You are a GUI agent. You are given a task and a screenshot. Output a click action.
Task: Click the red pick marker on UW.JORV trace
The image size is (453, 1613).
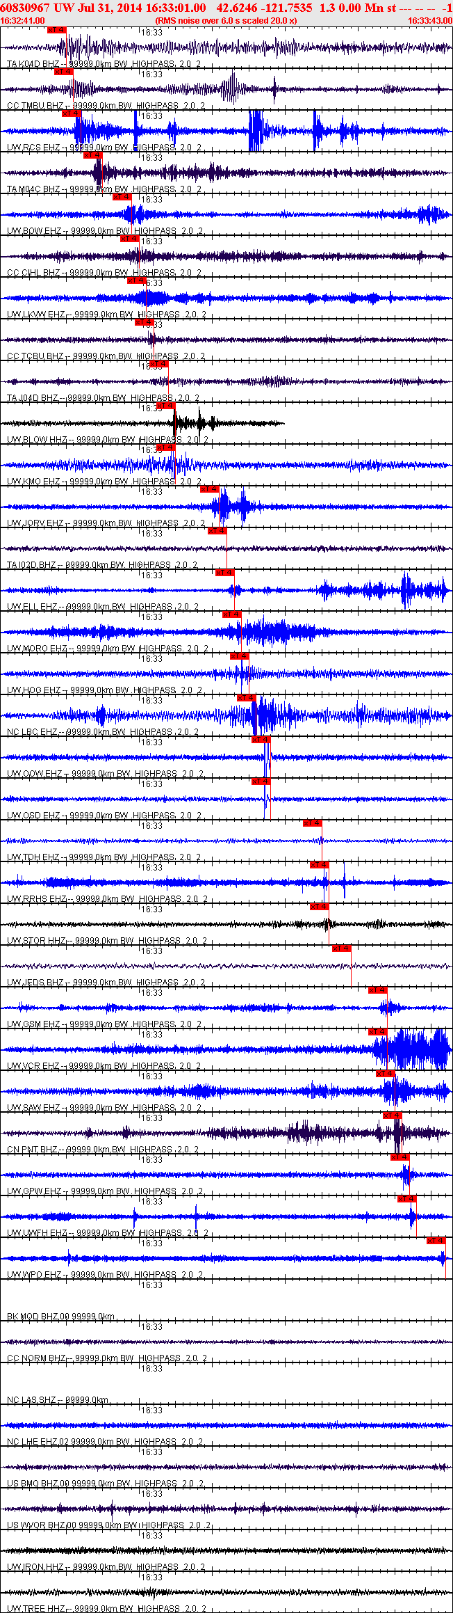[210, 489]
